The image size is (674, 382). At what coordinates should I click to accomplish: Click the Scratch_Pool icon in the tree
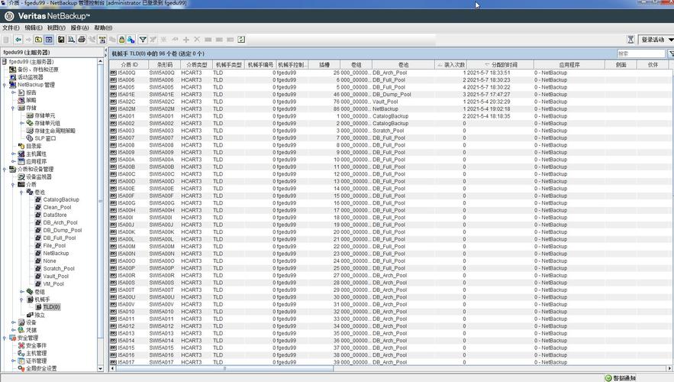coord(38,268)
